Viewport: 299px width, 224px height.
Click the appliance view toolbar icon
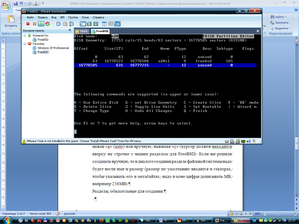pos(111,24)
